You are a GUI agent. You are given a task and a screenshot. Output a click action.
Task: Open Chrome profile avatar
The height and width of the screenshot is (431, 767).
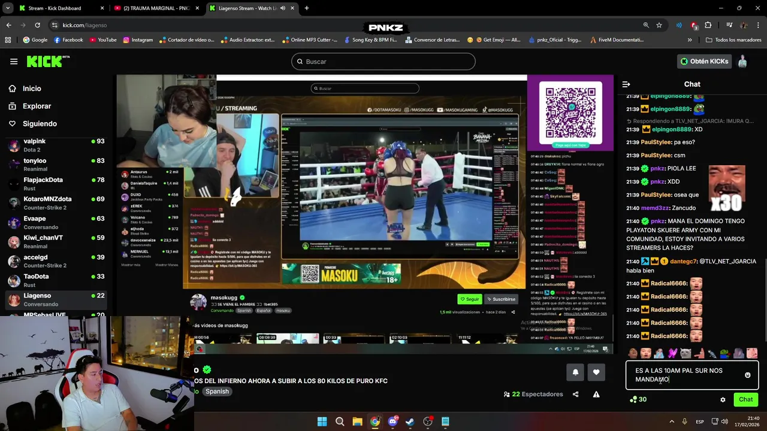[744, 25]
